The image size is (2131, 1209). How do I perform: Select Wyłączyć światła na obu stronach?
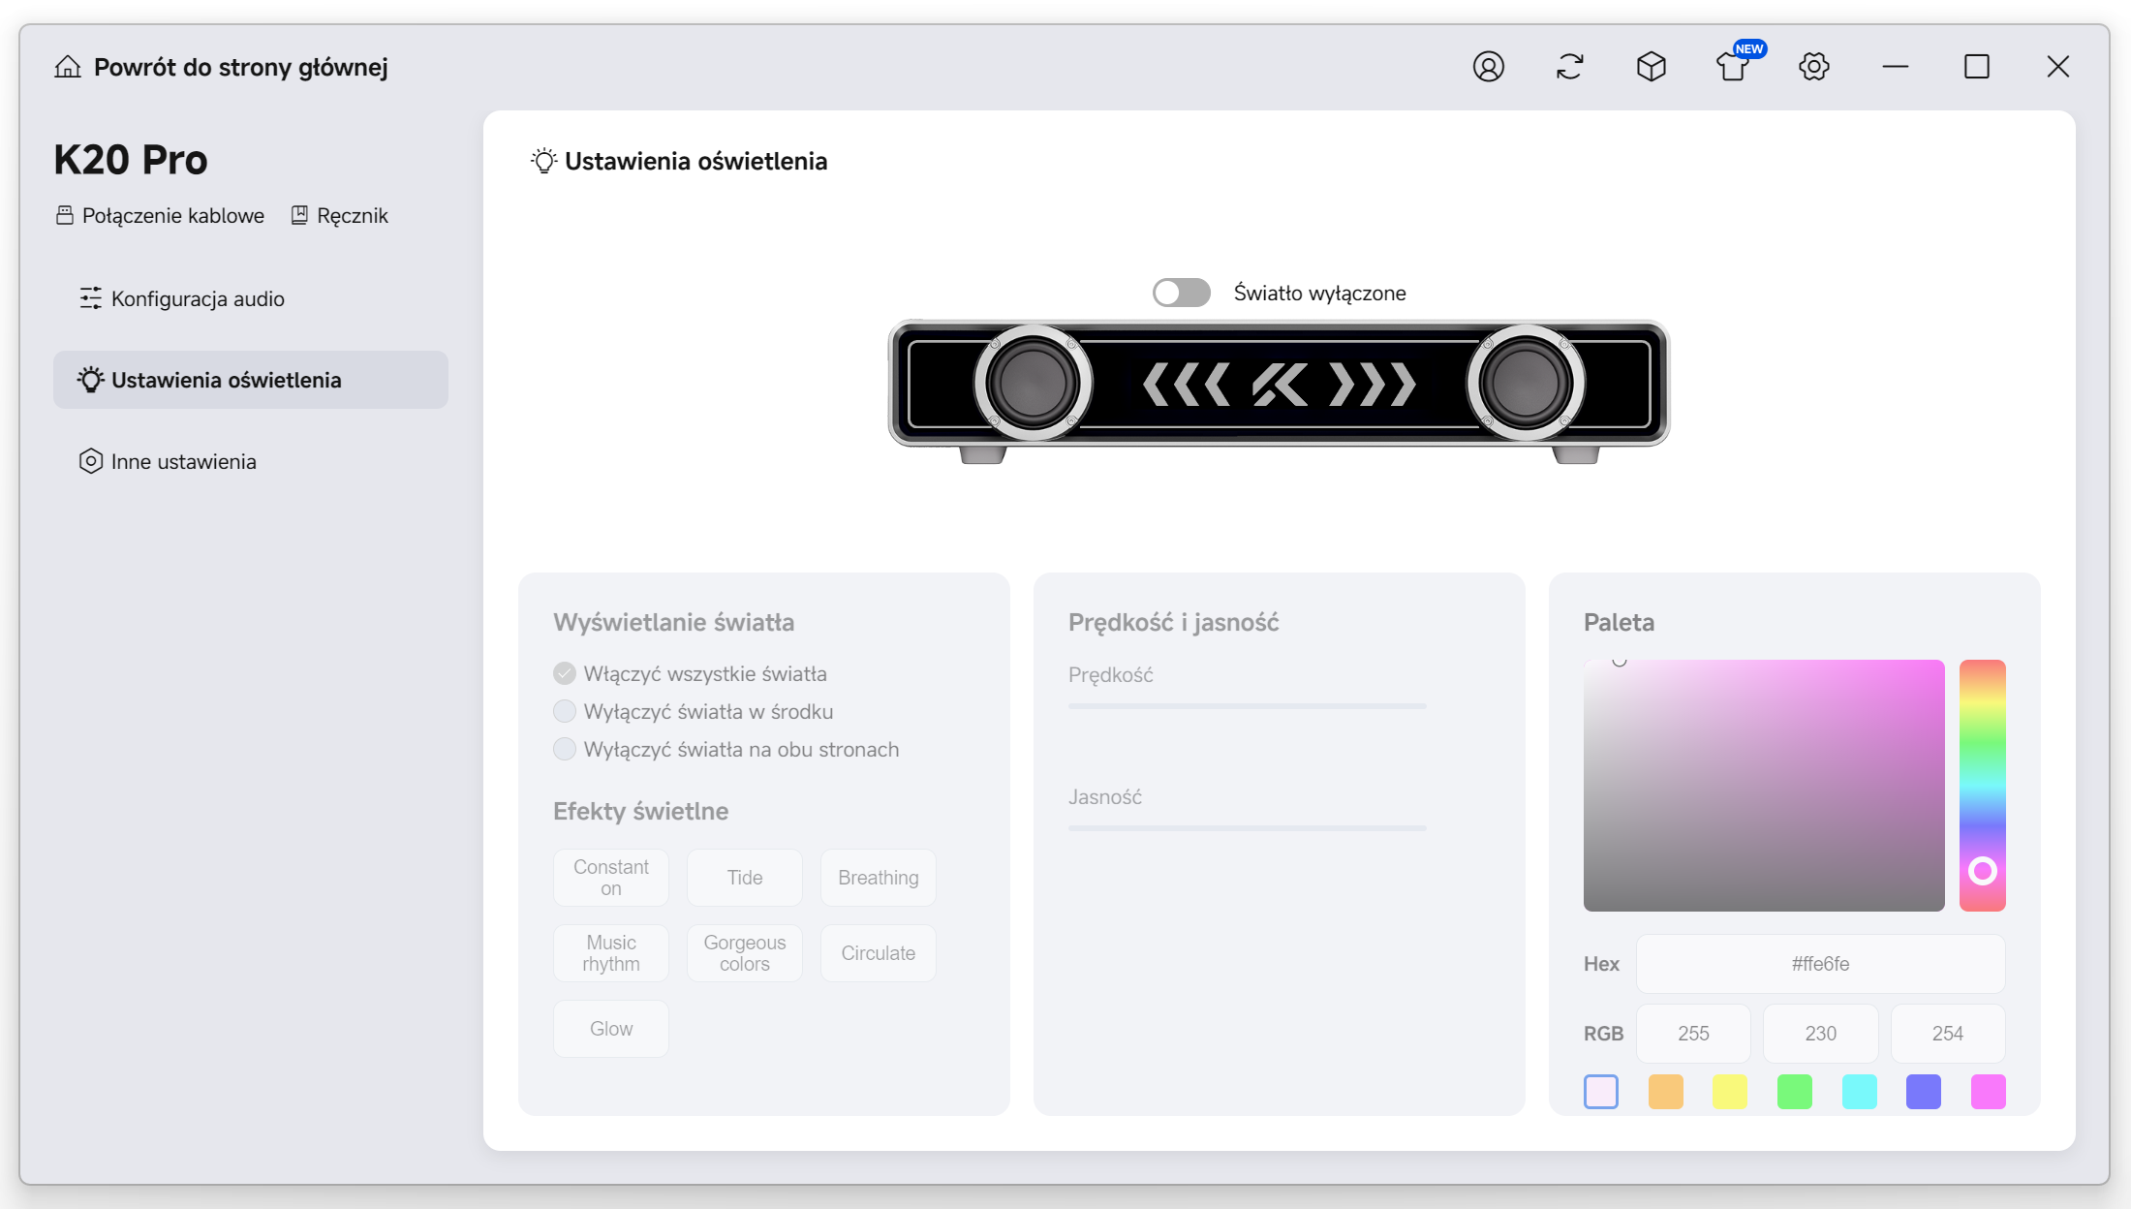pos(565,749)
